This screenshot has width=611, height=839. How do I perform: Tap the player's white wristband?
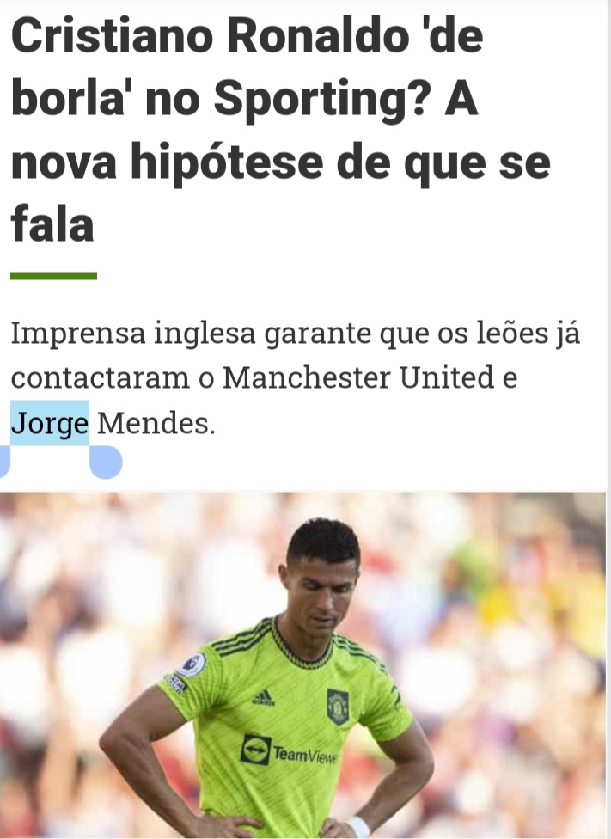[x=357, y=828]
